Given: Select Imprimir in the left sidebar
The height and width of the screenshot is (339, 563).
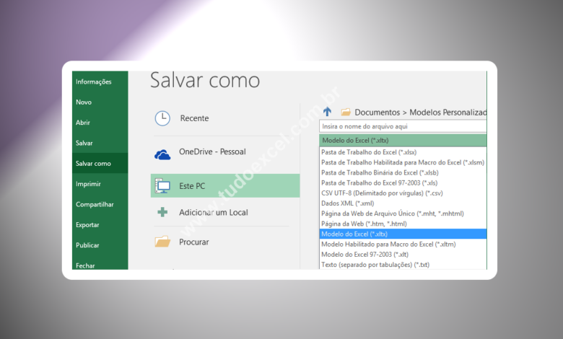Looking at the screenshot, I should click(x=88, y=184).
